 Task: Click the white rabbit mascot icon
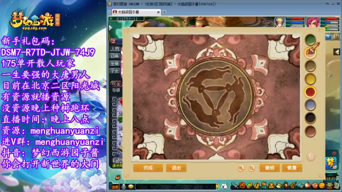click(x=224, y=186)
